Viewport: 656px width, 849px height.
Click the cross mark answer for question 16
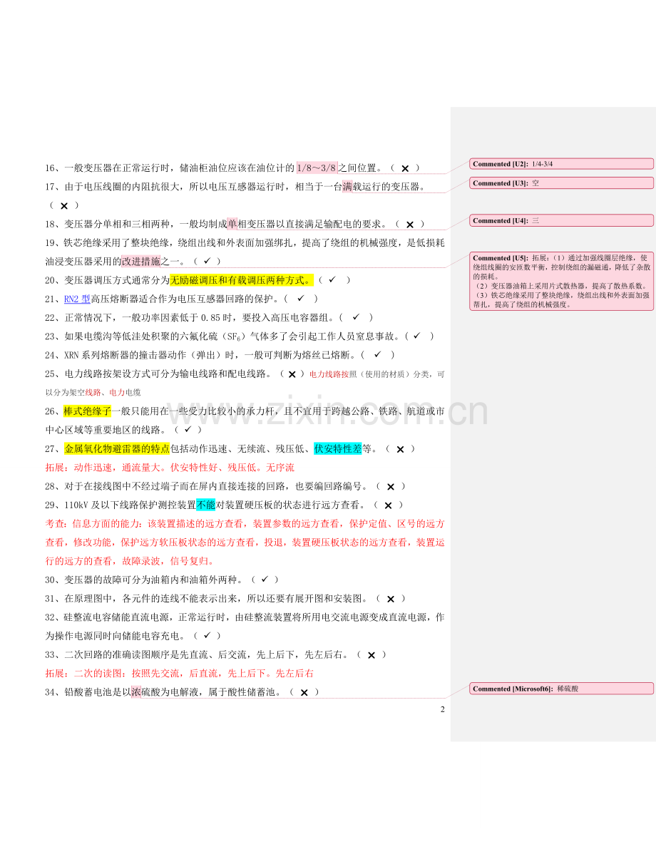[405, 169]
